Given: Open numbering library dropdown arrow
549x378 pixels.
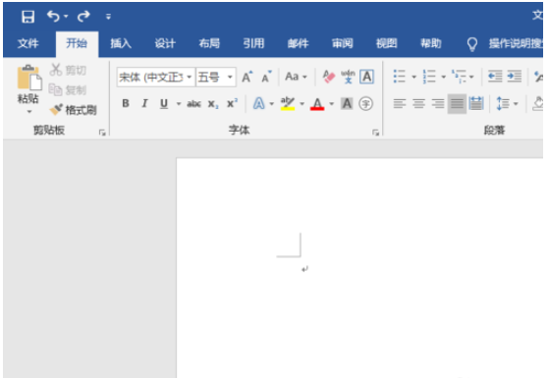Looking at the screenshot, I should coord(443,77).
